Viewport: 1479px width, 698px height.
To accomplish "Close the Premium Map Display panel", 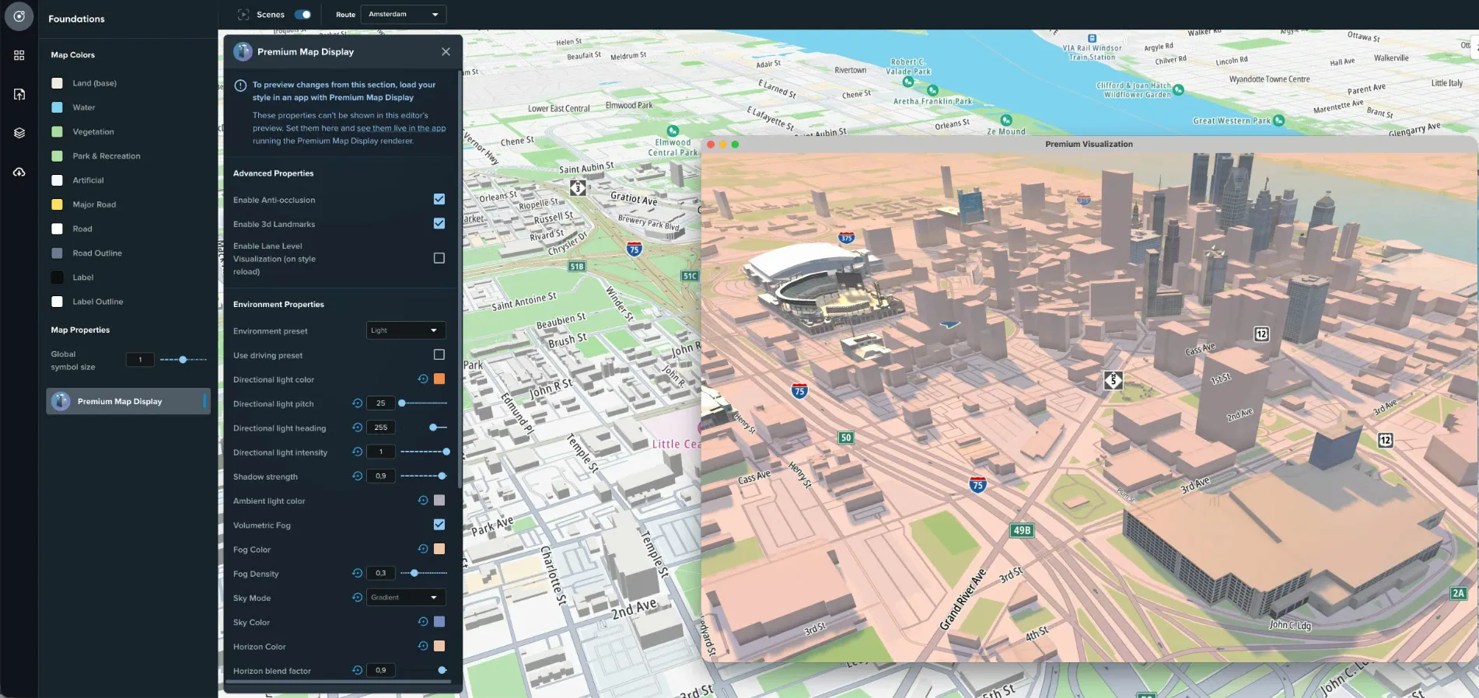I will tap(446, 52).
